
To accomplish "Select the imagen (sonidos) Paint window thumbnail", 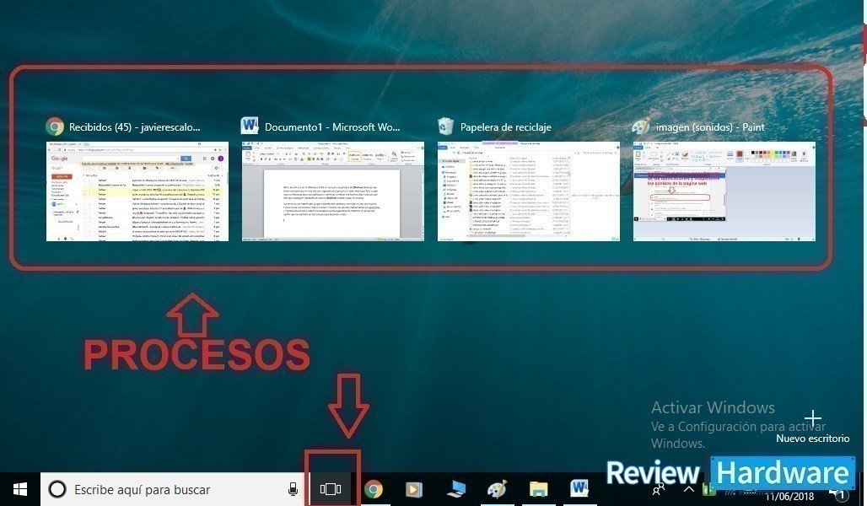I will 724,191.
